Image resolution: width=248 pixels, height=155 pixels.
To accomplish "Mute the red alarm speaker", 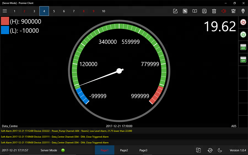I will (224, 11).
